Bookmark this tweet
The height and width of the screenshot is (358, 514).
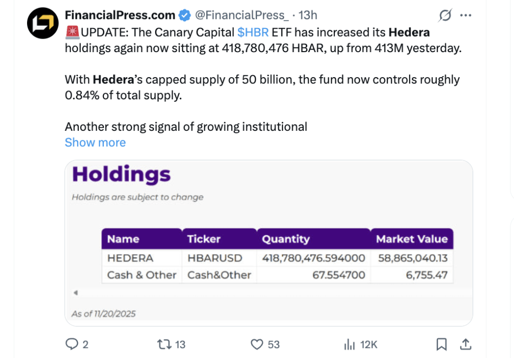coord(441,344)
